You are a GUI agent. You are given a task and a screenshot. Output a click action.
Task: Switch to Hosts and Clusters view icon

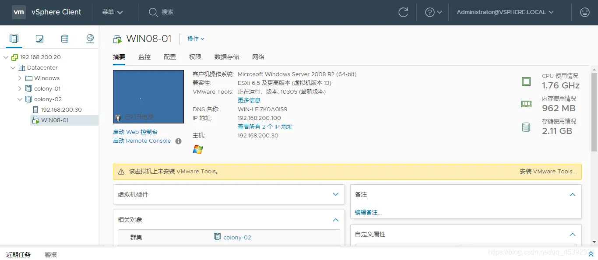pos(14,39)
